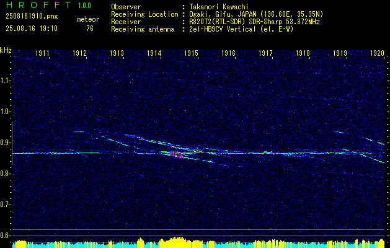This screenshot has height=248, width=390.
Task: Click the file name 2508161910.png
Action: (32, 17)
